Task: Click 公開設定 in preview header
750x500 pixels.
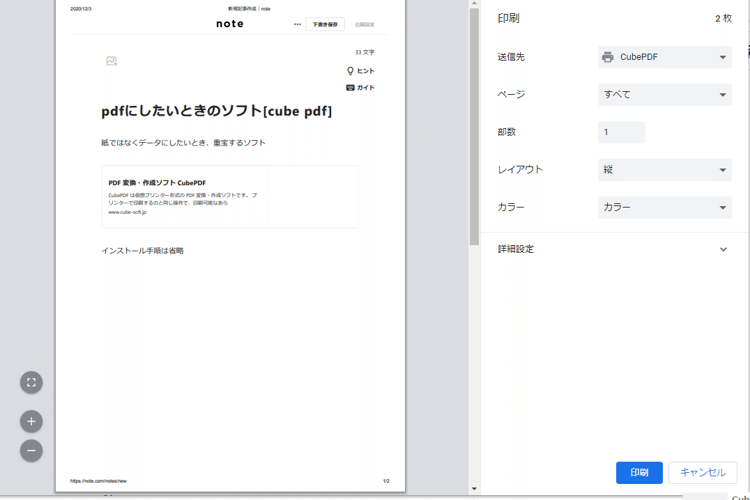Action: 365,24
